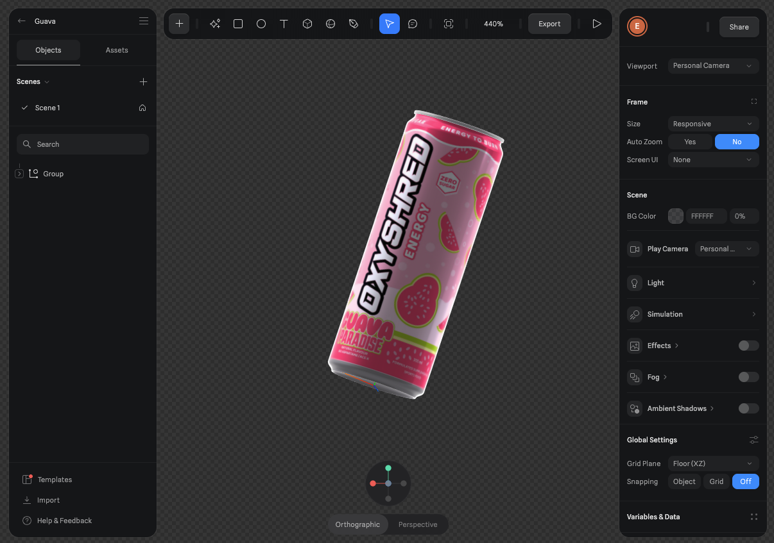Enable the Effects toggle
Screen dimensions: 774x543
[748, 345]
